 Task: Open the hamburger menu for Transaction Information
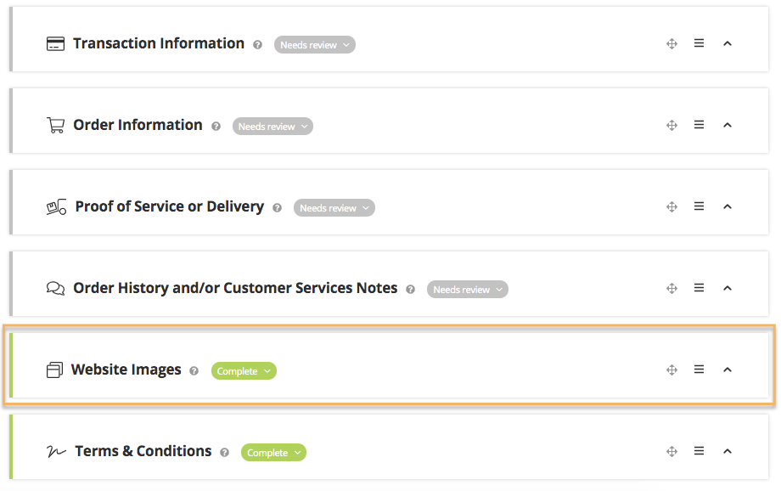pos(699,43)
